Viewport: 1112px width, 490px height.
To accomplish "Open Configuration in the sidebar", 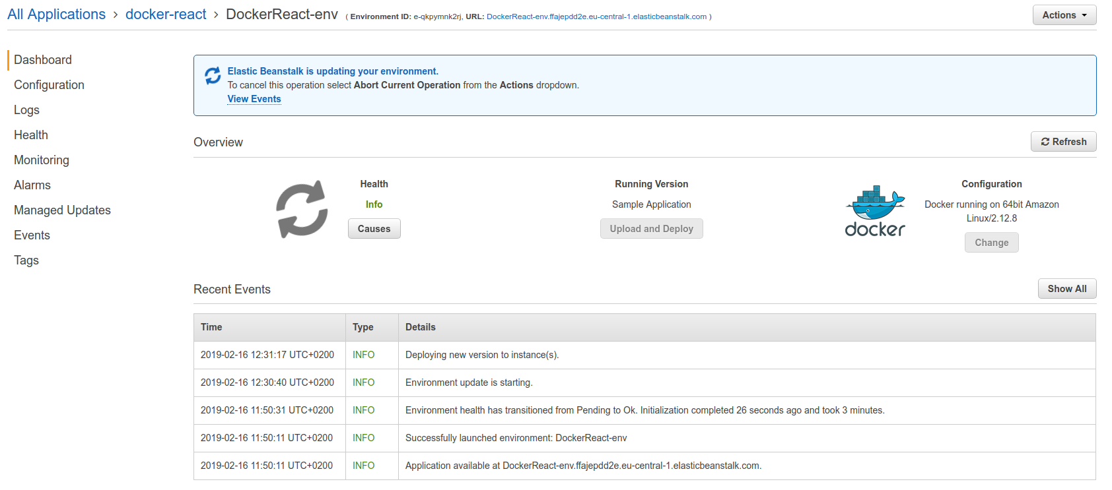I will [x=49, y=85].
